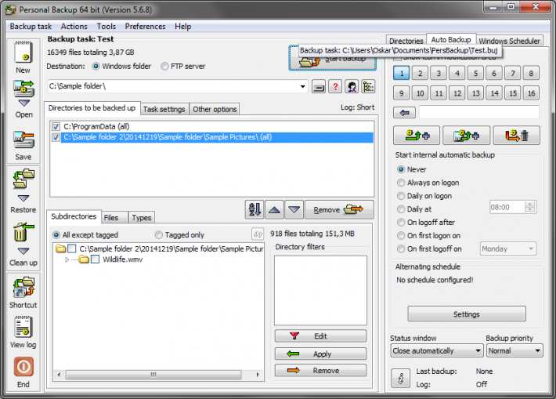
Task: Uncheck the C:\ProgramData (all) checkbox
Action: click(56, 127)
